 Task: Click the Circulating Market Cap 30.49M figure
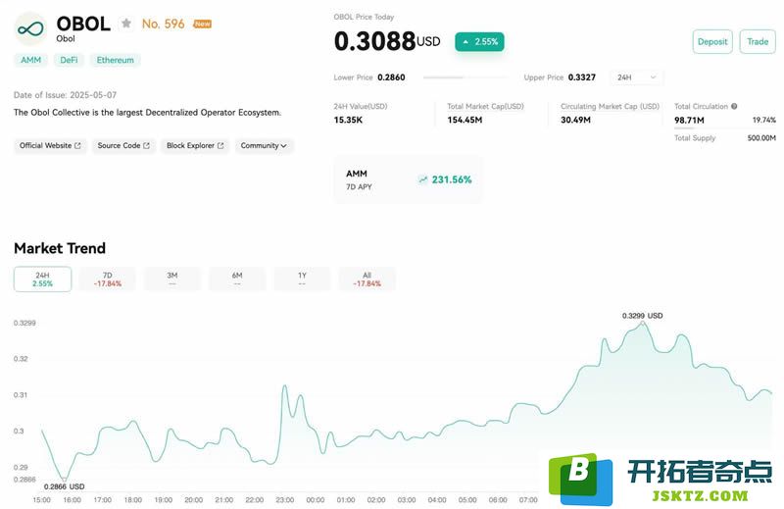575,120
